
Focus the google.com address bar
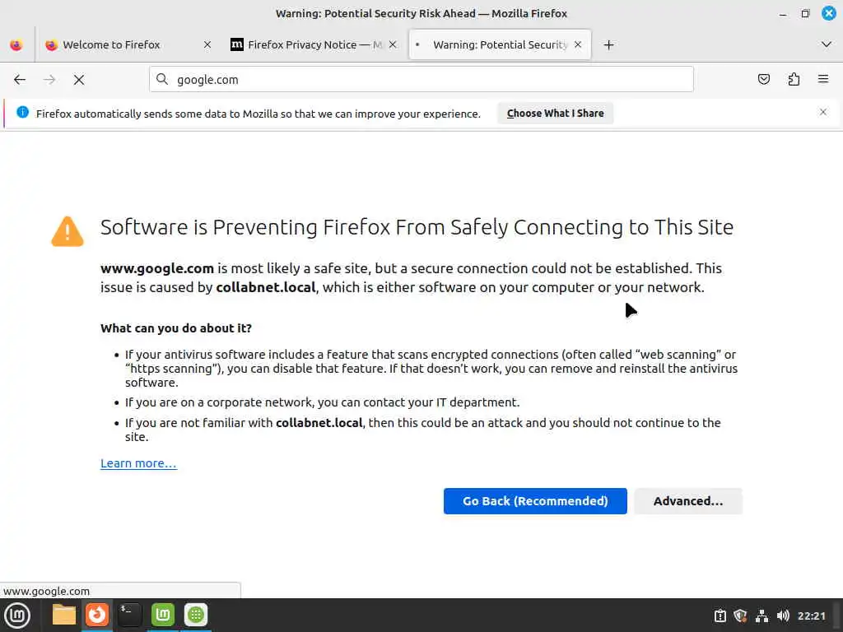428,80
